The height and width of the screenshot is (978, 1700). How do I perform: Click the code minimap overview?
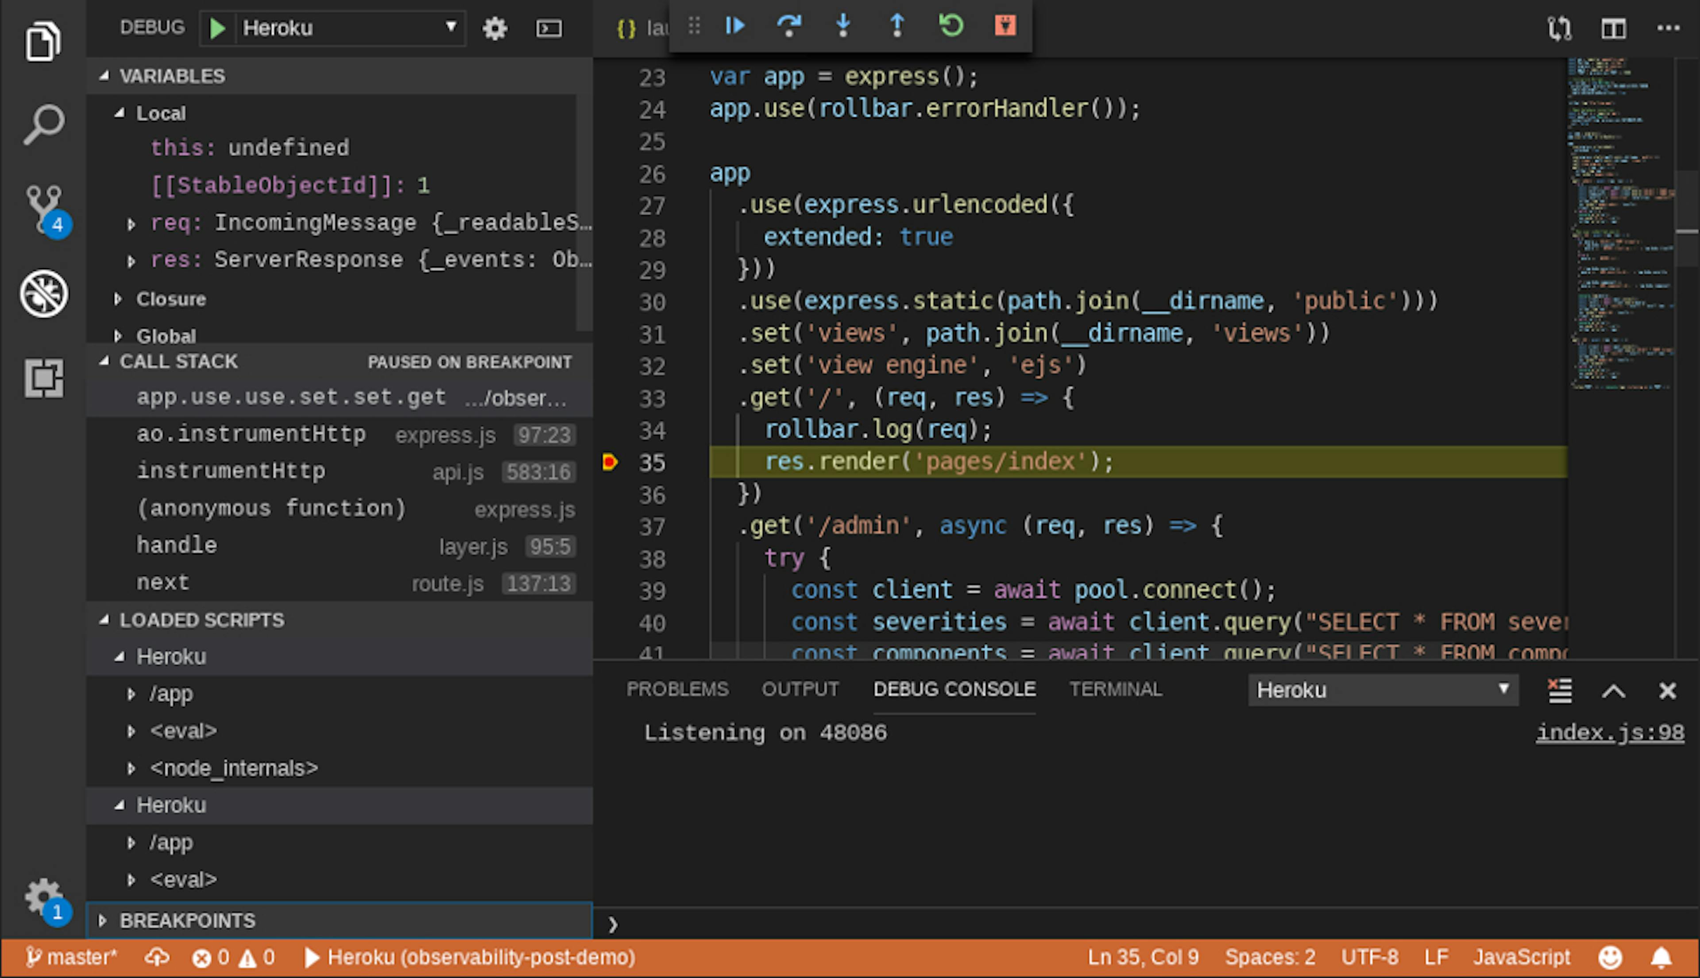[x=1621, y=223]
